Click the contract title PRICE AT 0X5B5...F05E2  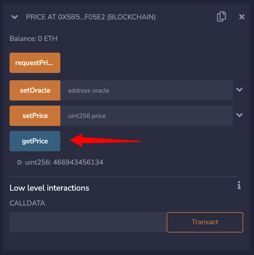91,17
